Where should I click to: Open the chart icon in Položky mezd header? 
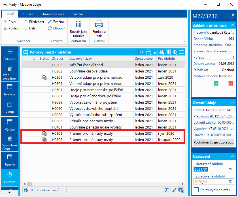pyautogui.click(x=155, y=52)
